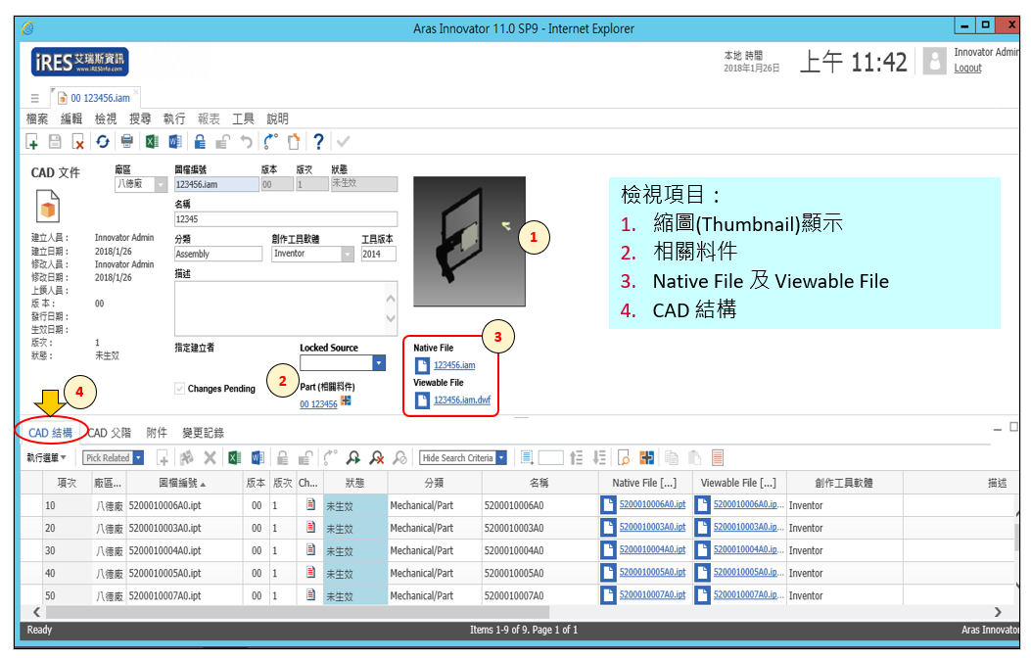Open the Help question mark icon
Viewport: 1031px width, 658px height.
(x=318, y=141)
